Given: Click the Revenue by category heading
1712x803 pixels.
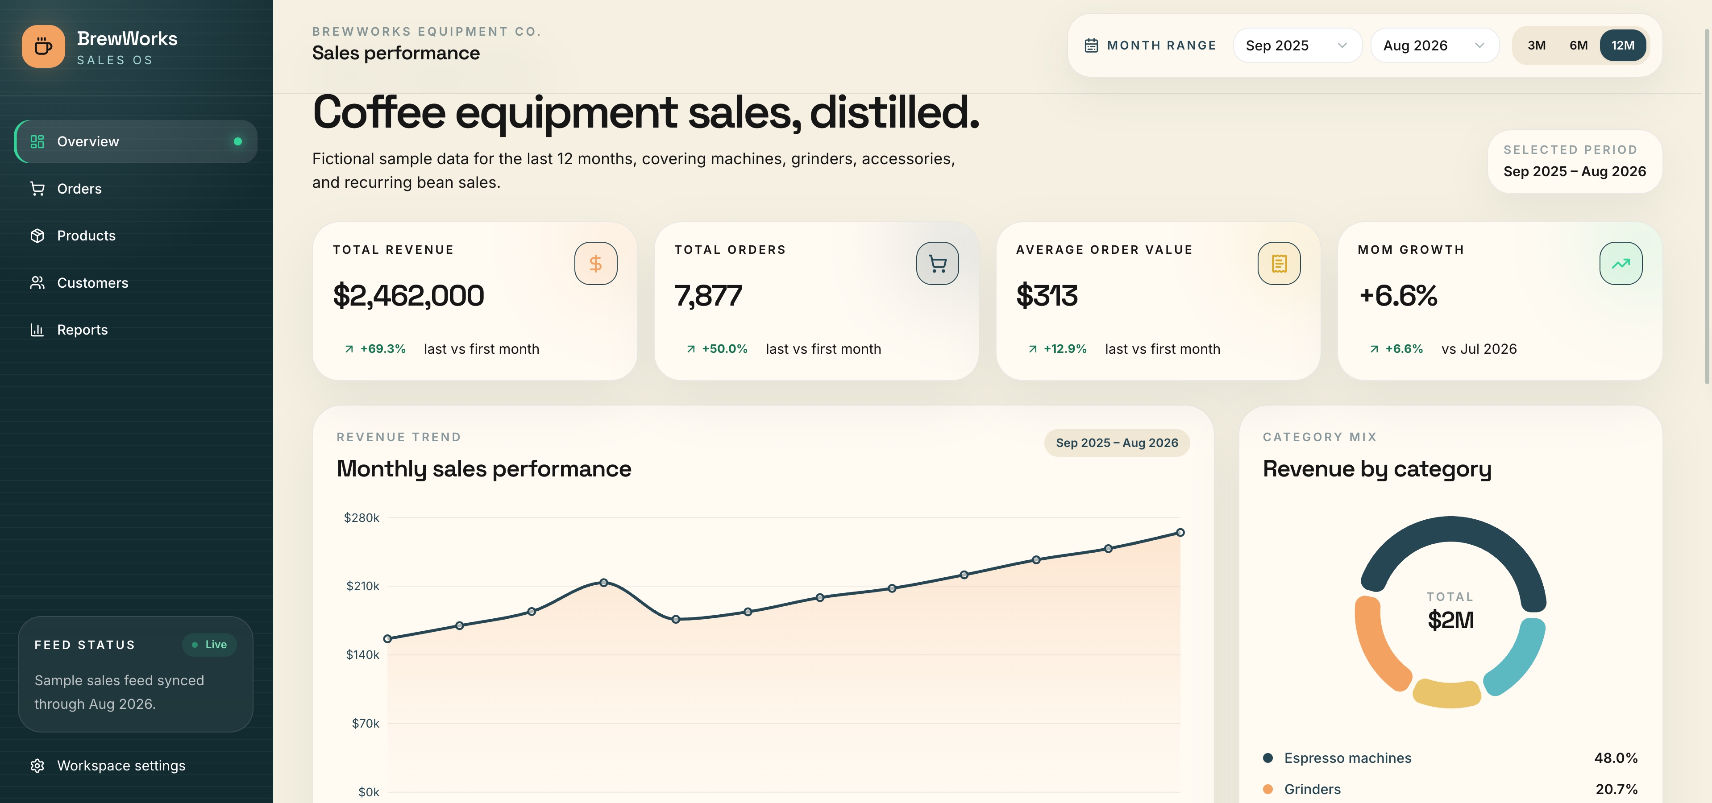Looking at the screenshot, I should tap(1377, 469).
